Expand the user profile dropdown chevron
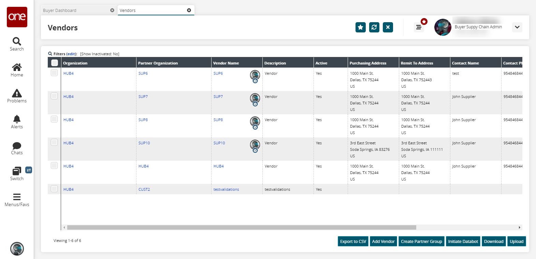This screenshot has width=536, height=259. click(x=517, y=27)
